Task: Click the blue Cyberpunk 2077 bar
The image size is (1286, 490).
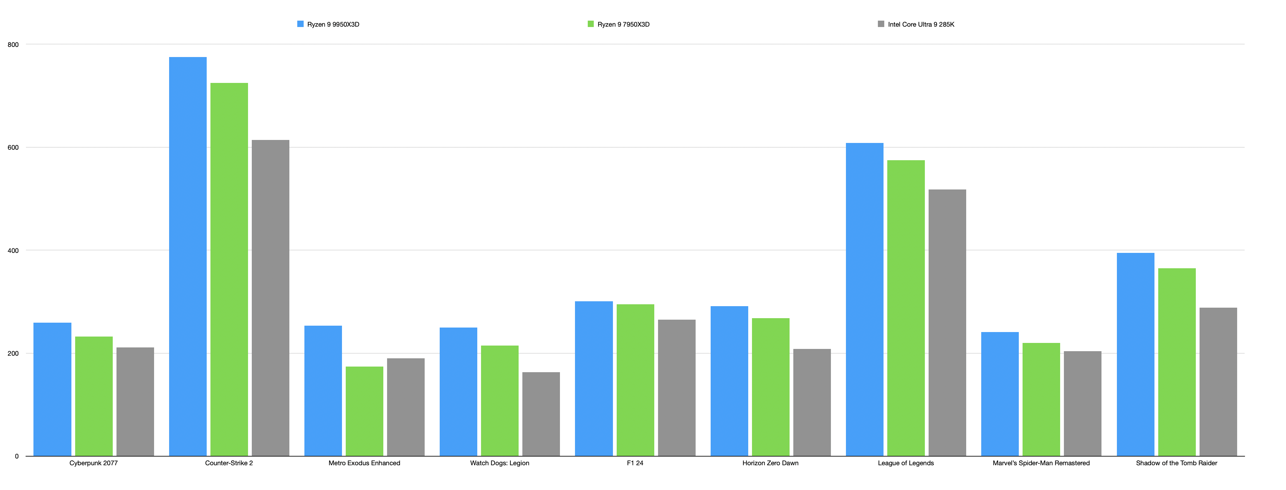Action: tap(52, 389)
